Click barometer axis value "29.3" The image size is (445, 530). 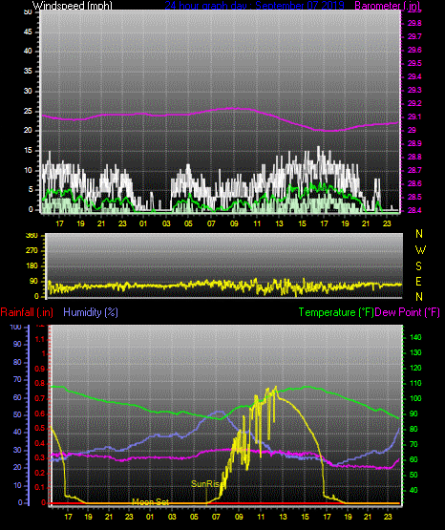tap(414, 90)
